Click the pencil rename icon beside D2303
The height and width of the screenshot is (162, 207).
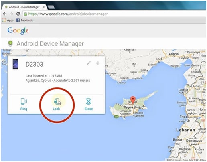point(89,63)
